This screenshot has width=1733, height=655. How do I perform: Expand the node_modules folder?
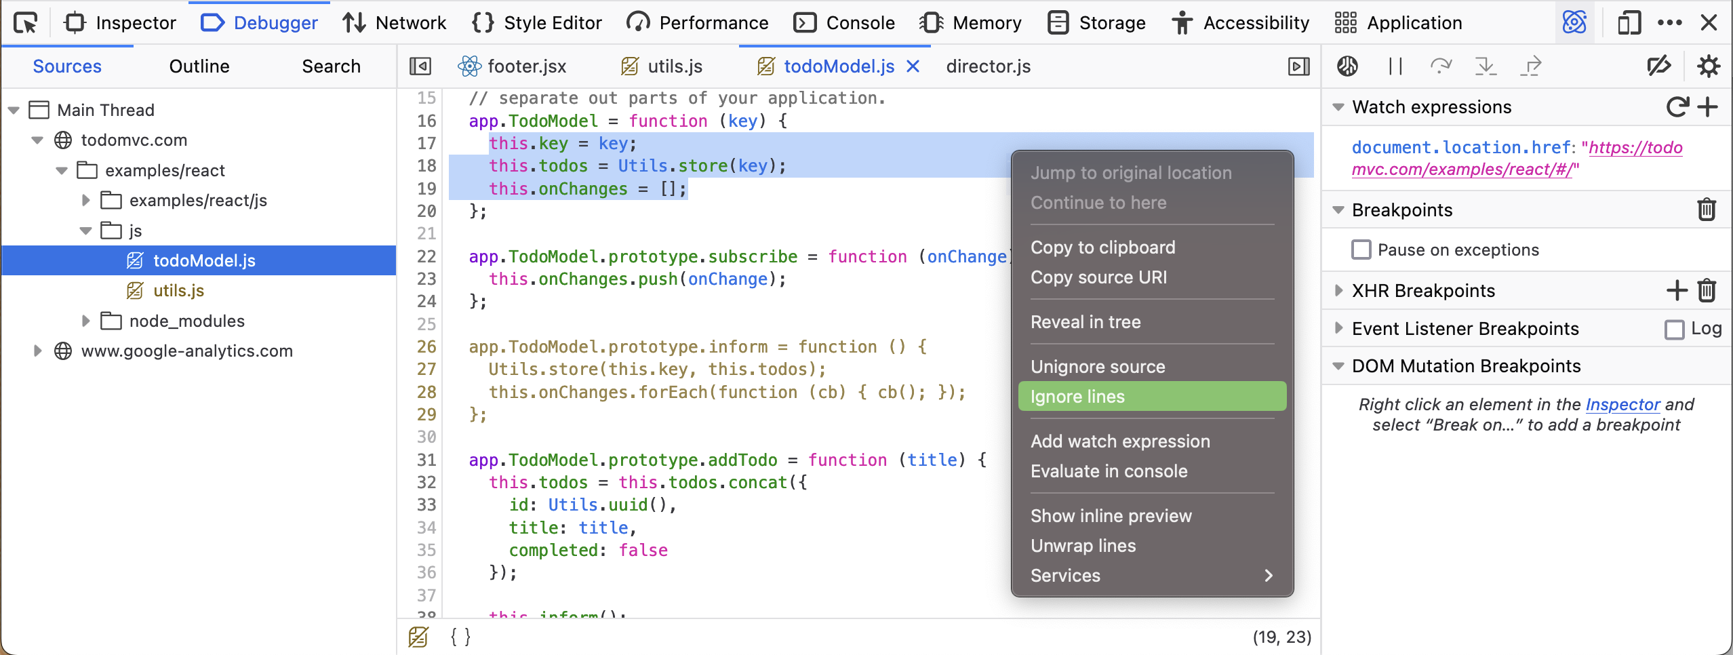tap(85, 321)
